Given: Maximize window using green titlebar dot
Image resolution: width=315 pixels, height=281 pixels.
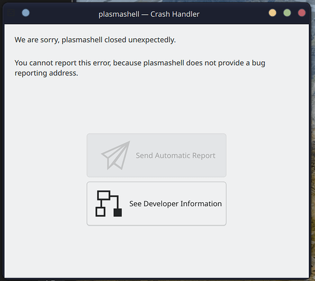Looking at the screenshot, I should click(287, 13).
